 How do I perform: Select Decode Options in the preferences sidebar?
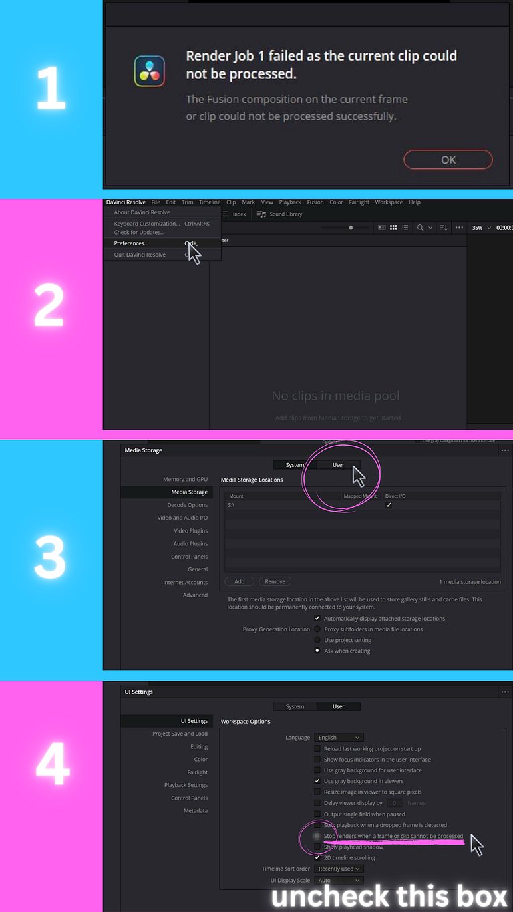[x=187, y=505]
